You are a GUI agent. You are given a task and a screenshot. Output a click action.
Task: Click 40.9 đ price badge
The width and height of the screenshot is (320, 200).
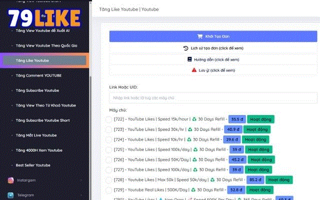pyautogui.click(x=233, y=129)
